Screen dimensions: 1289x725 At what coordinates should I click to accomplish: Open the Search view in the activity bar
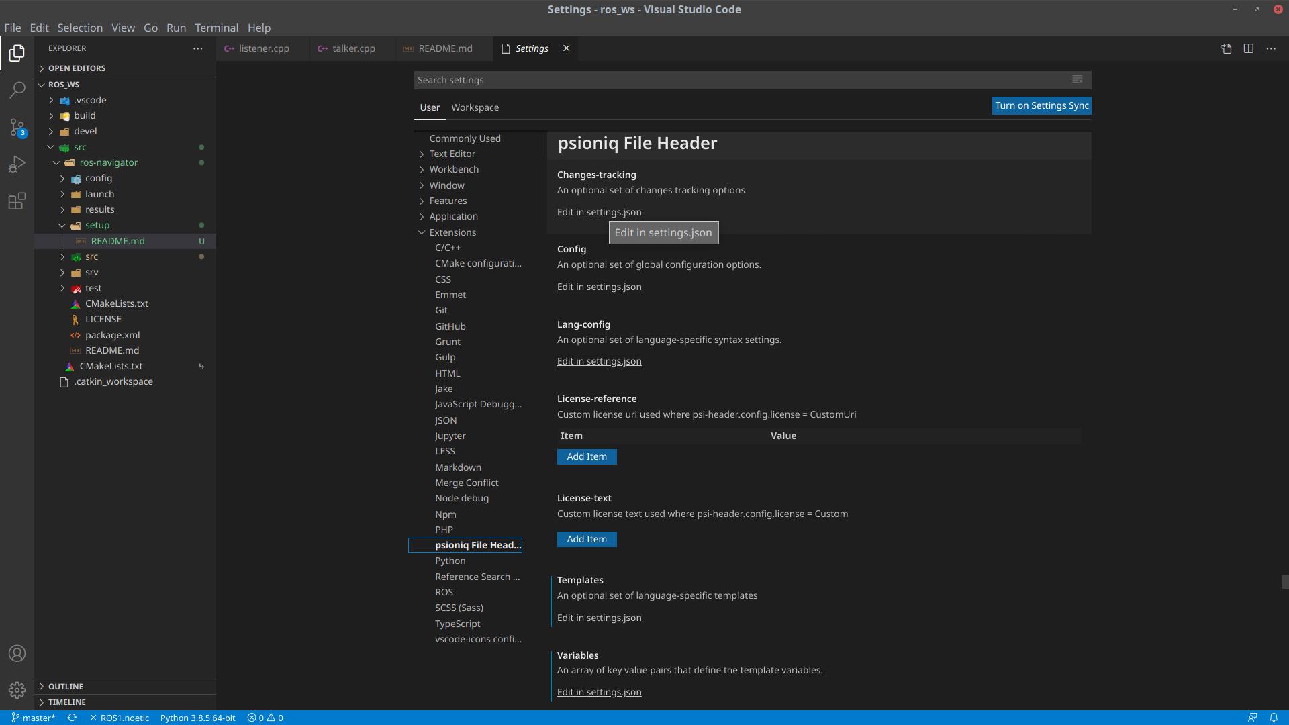pos(17,90)
